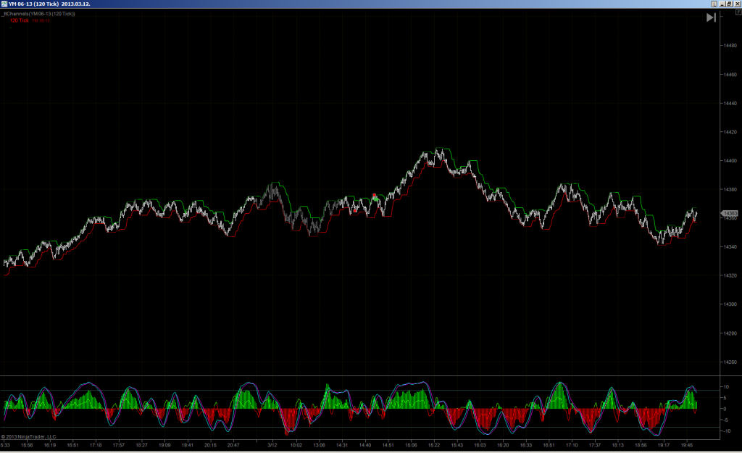This screenshot has height=453, width=742.
Task: Click the 10:02 time axis label
Action: coord(296,445)
